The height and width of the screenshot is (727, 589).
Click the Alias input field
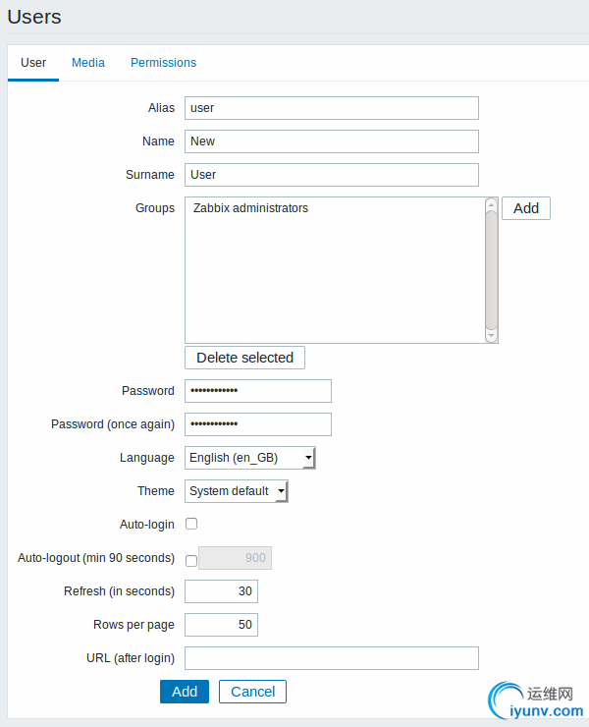click(x=331, y=108)
